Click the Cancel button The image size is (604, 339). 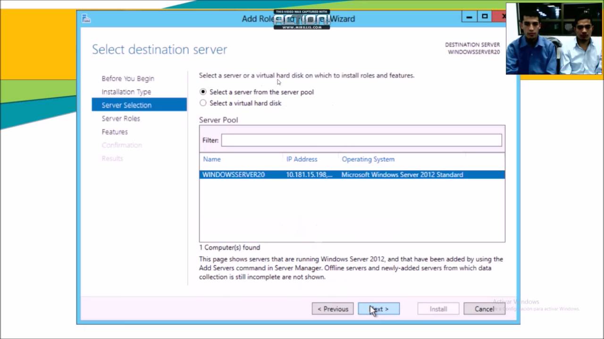point(484,309)
